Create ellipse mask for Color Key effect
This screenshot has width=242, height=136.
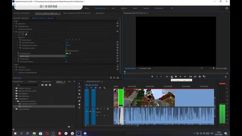click(x=19, y=34)
